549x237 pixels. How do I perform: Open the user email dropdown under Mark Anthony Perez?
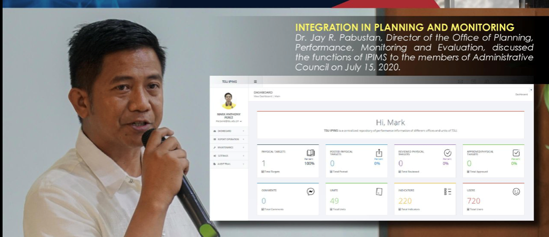(229, 121)
